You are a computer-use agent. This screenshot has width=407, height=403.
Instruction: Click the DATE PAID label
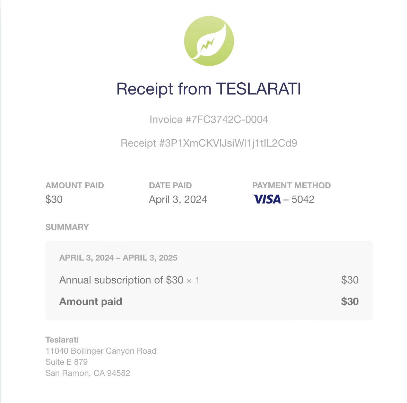coord(170,186)
